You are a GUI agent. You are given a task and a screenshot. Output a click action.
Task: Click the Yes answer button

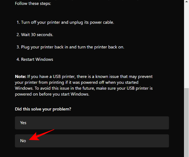(92, 123)
